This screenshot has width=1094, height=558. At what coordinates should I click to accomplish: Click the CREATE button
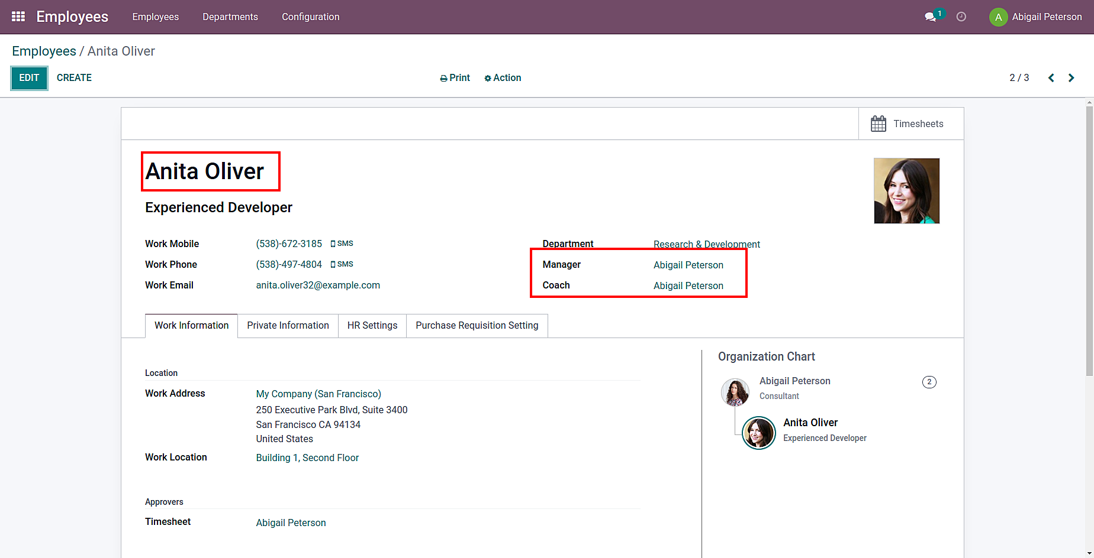point(74,78)
